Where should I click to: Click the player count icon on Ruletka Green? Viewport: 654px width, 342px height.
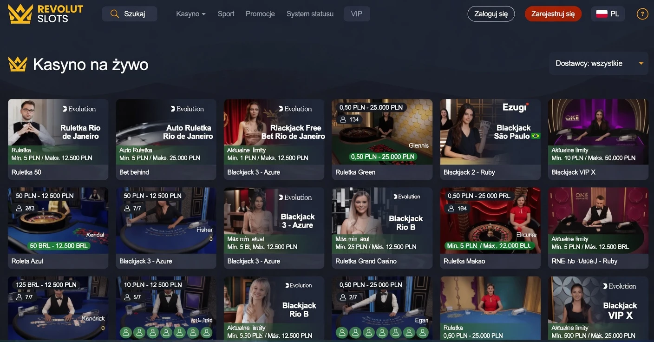click(x=343, y=119)
